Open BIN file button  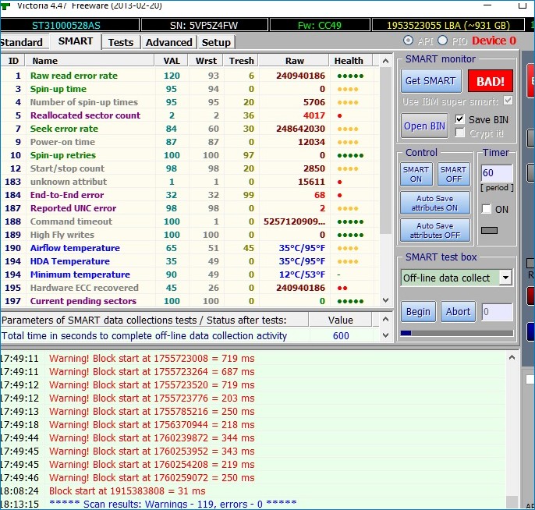tap(425, 126)
